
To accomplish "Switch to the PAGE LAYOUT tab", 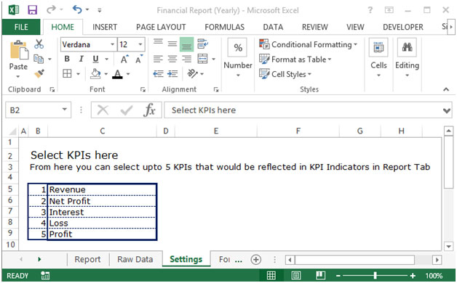I will (161, 28).
